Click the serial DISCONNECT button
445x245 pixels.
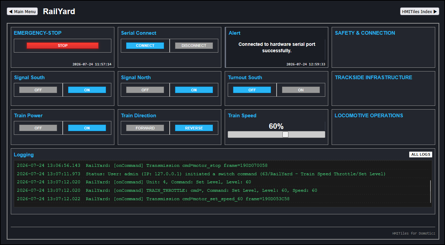[194, 45]
